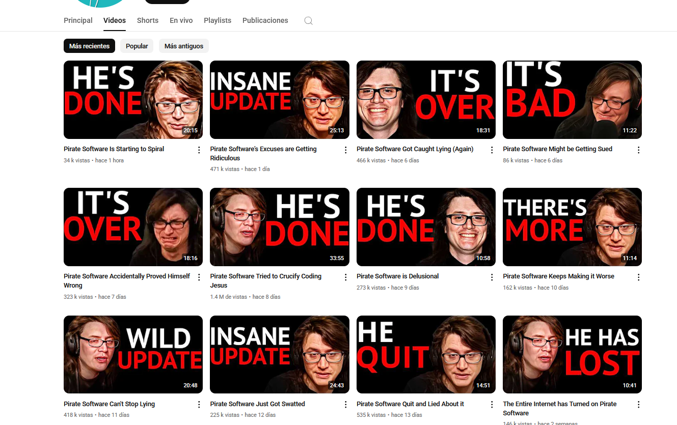The height and width of the screenshot is (425, 677).
Task: Open the 'THERE'S MORE' thumbnail
Action: (x=572, y=227)
